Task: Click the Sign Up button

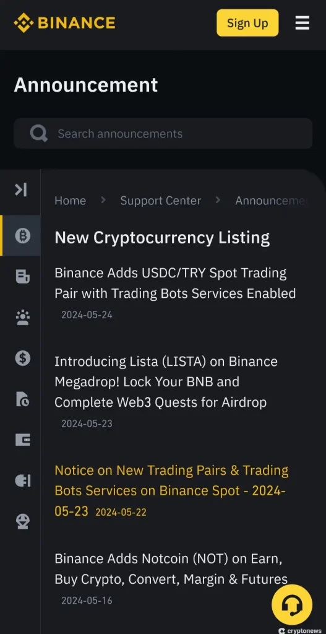Action: click(x=247, y=23)
